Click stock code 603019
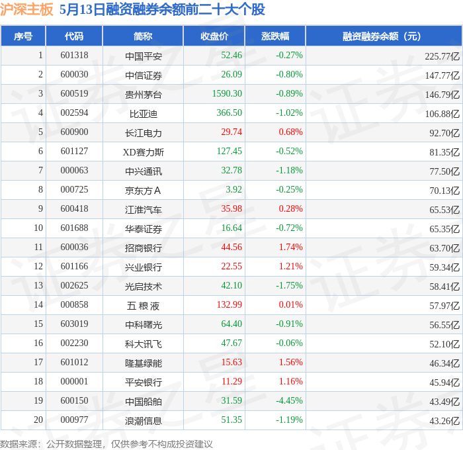The height and width of the screenshot is (450, 463). tap(74, 324)
